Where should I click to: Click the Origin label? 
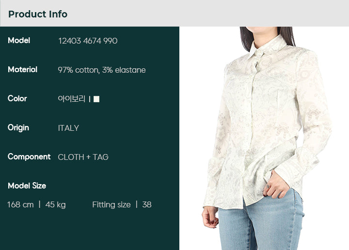[18, 128]
